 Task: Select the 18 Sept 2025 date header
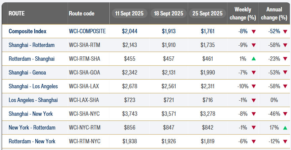168,13
